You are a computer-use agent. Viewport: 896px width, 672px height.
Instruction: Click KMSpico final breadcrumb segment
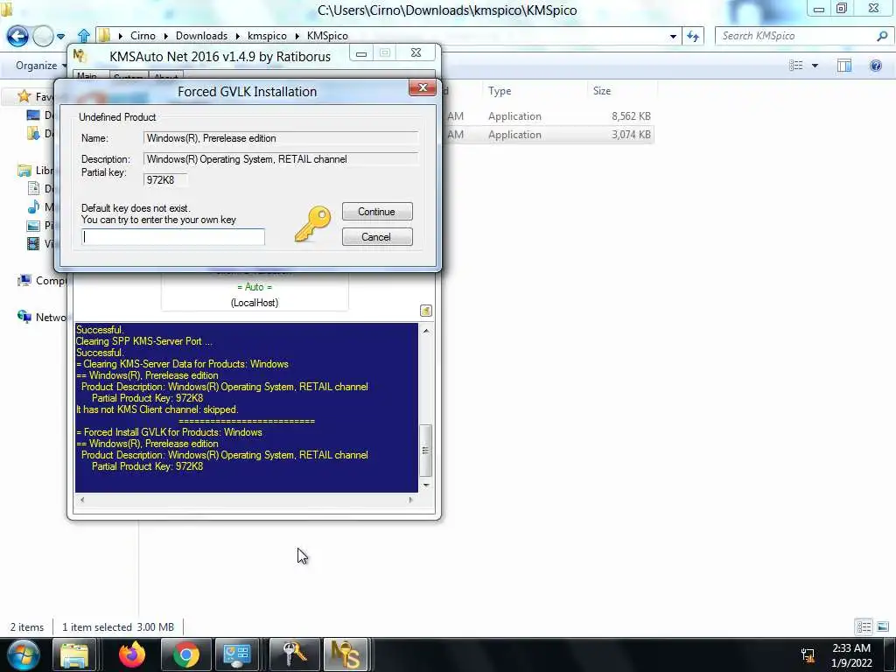pyautogui.click(x=327, y=35)
